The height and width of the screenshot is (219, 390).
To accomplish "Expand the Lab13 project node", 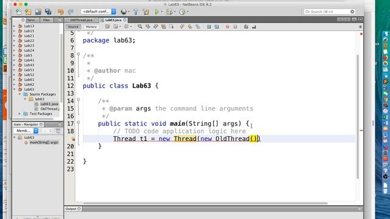I will [x=14, y=26].
